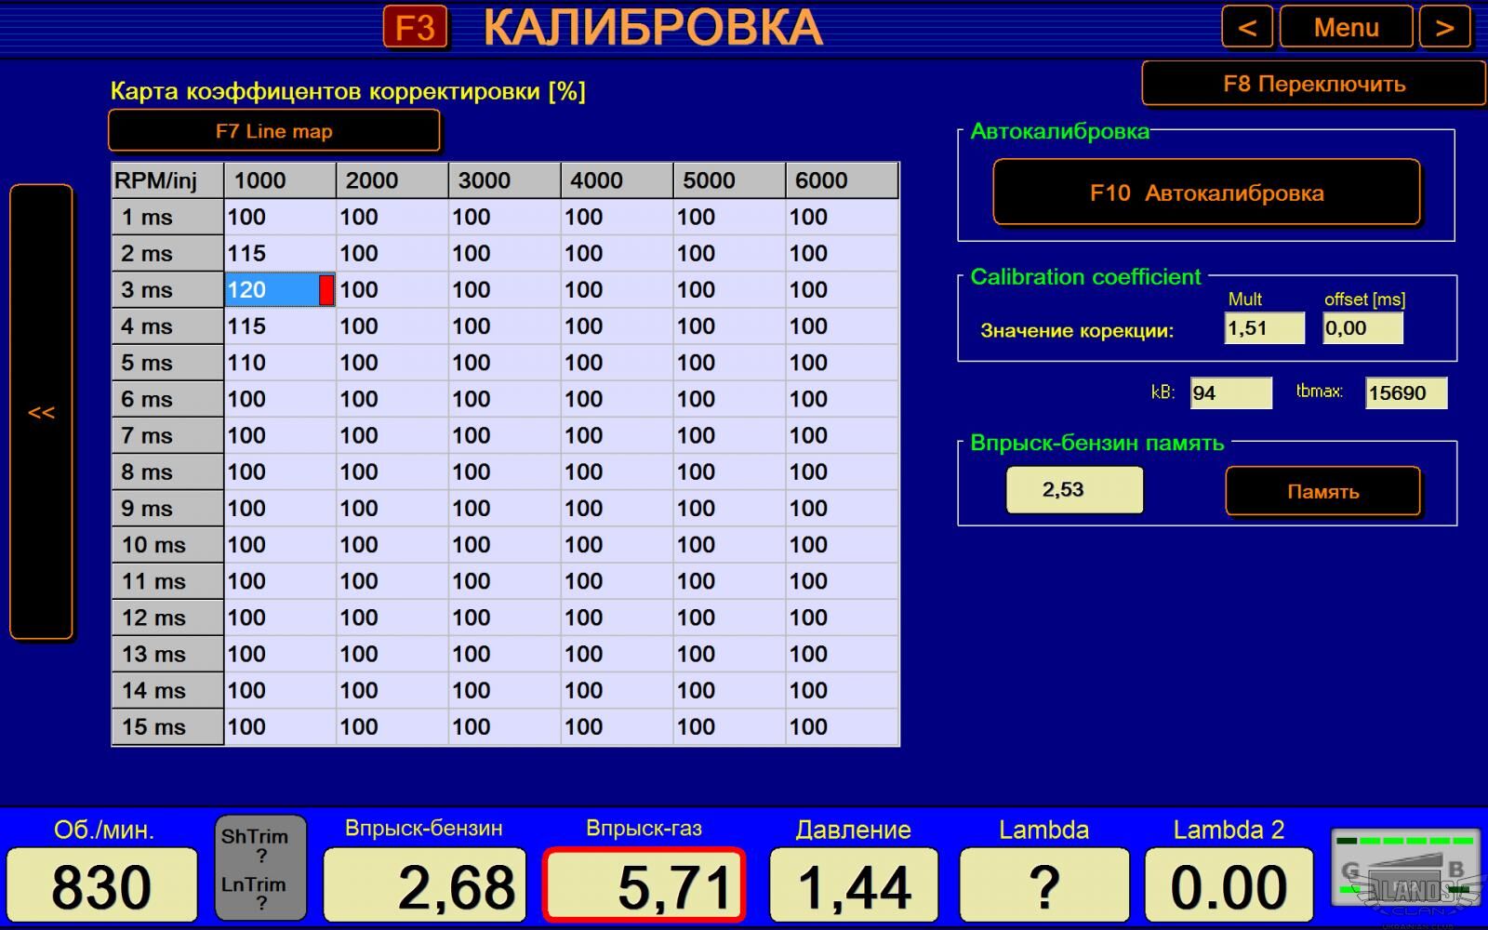Go to the next page arrow button

click(x=1443, y=28)
